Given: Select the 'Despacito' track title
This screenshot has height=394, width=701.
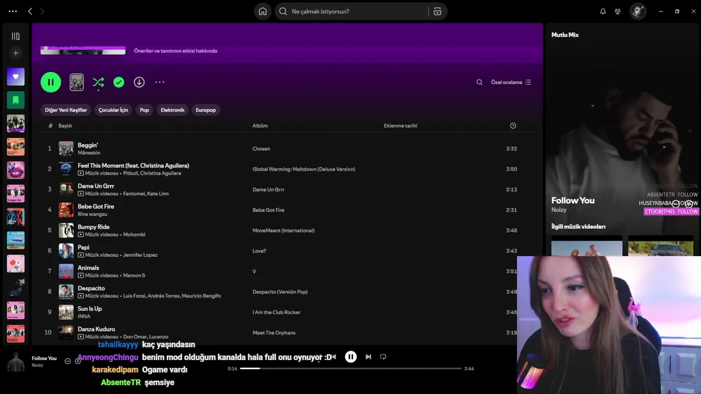Looking at the screenshot, I should (91, 288).
